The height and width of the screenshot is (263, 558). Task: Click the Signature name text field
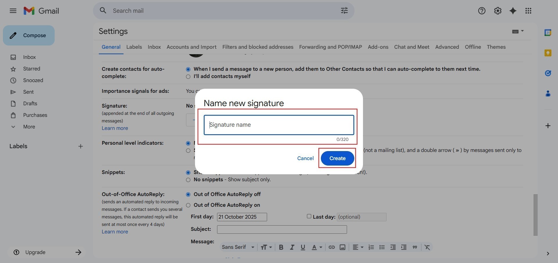coord(279,125)
